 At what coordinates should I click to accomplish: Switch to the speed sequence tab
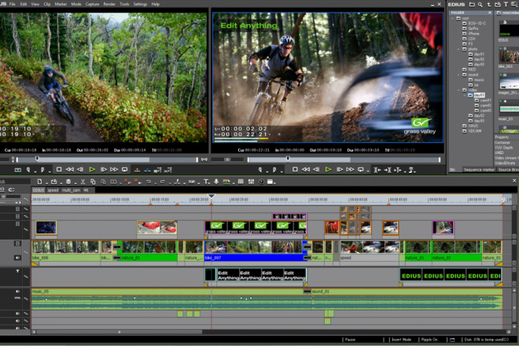coord(53,190)
